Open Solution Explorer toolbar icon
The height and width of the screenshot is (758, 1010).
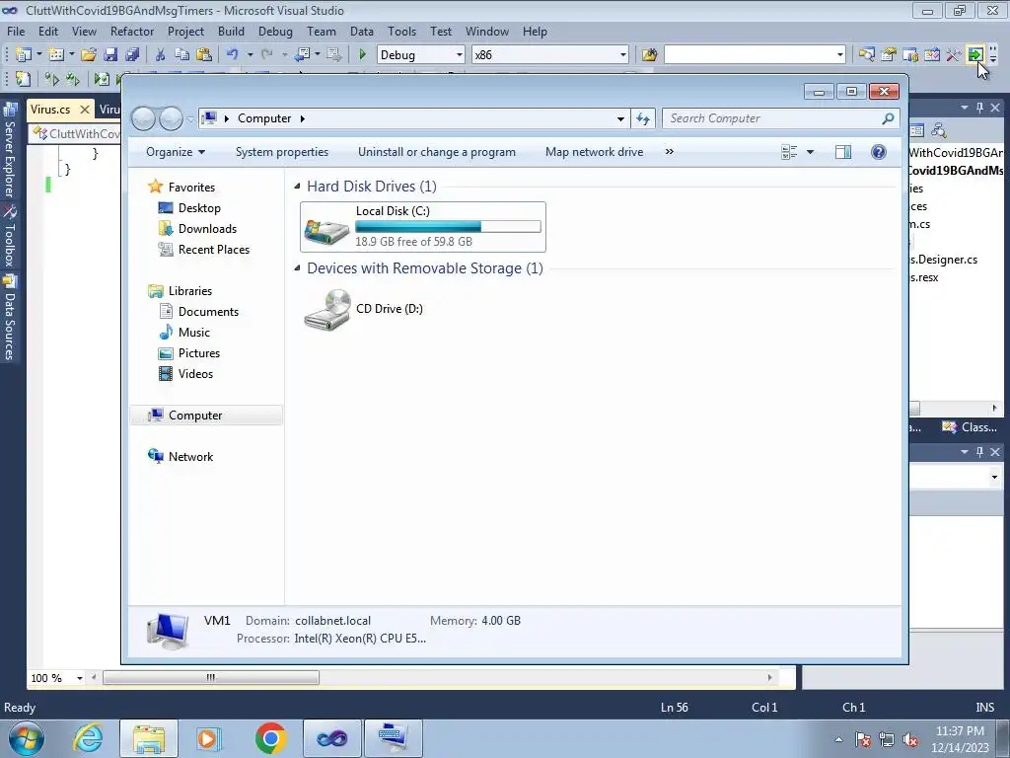[866, 55]
